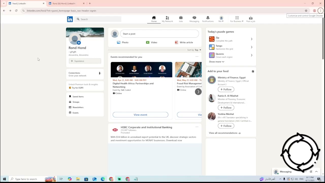
Task: Open Events in sidebar
Action: pyautogui.click(x=74, y=113)
